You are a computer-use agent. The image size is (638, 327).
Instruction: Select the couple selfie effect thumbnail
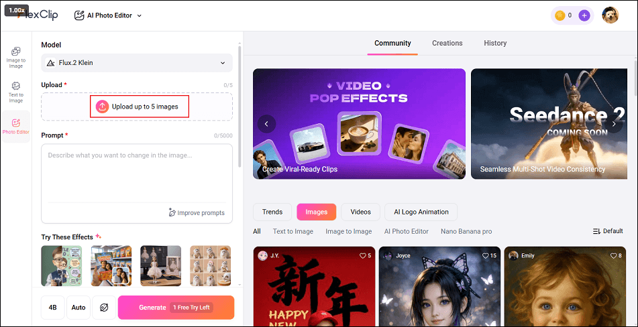[x=111, y=265]
